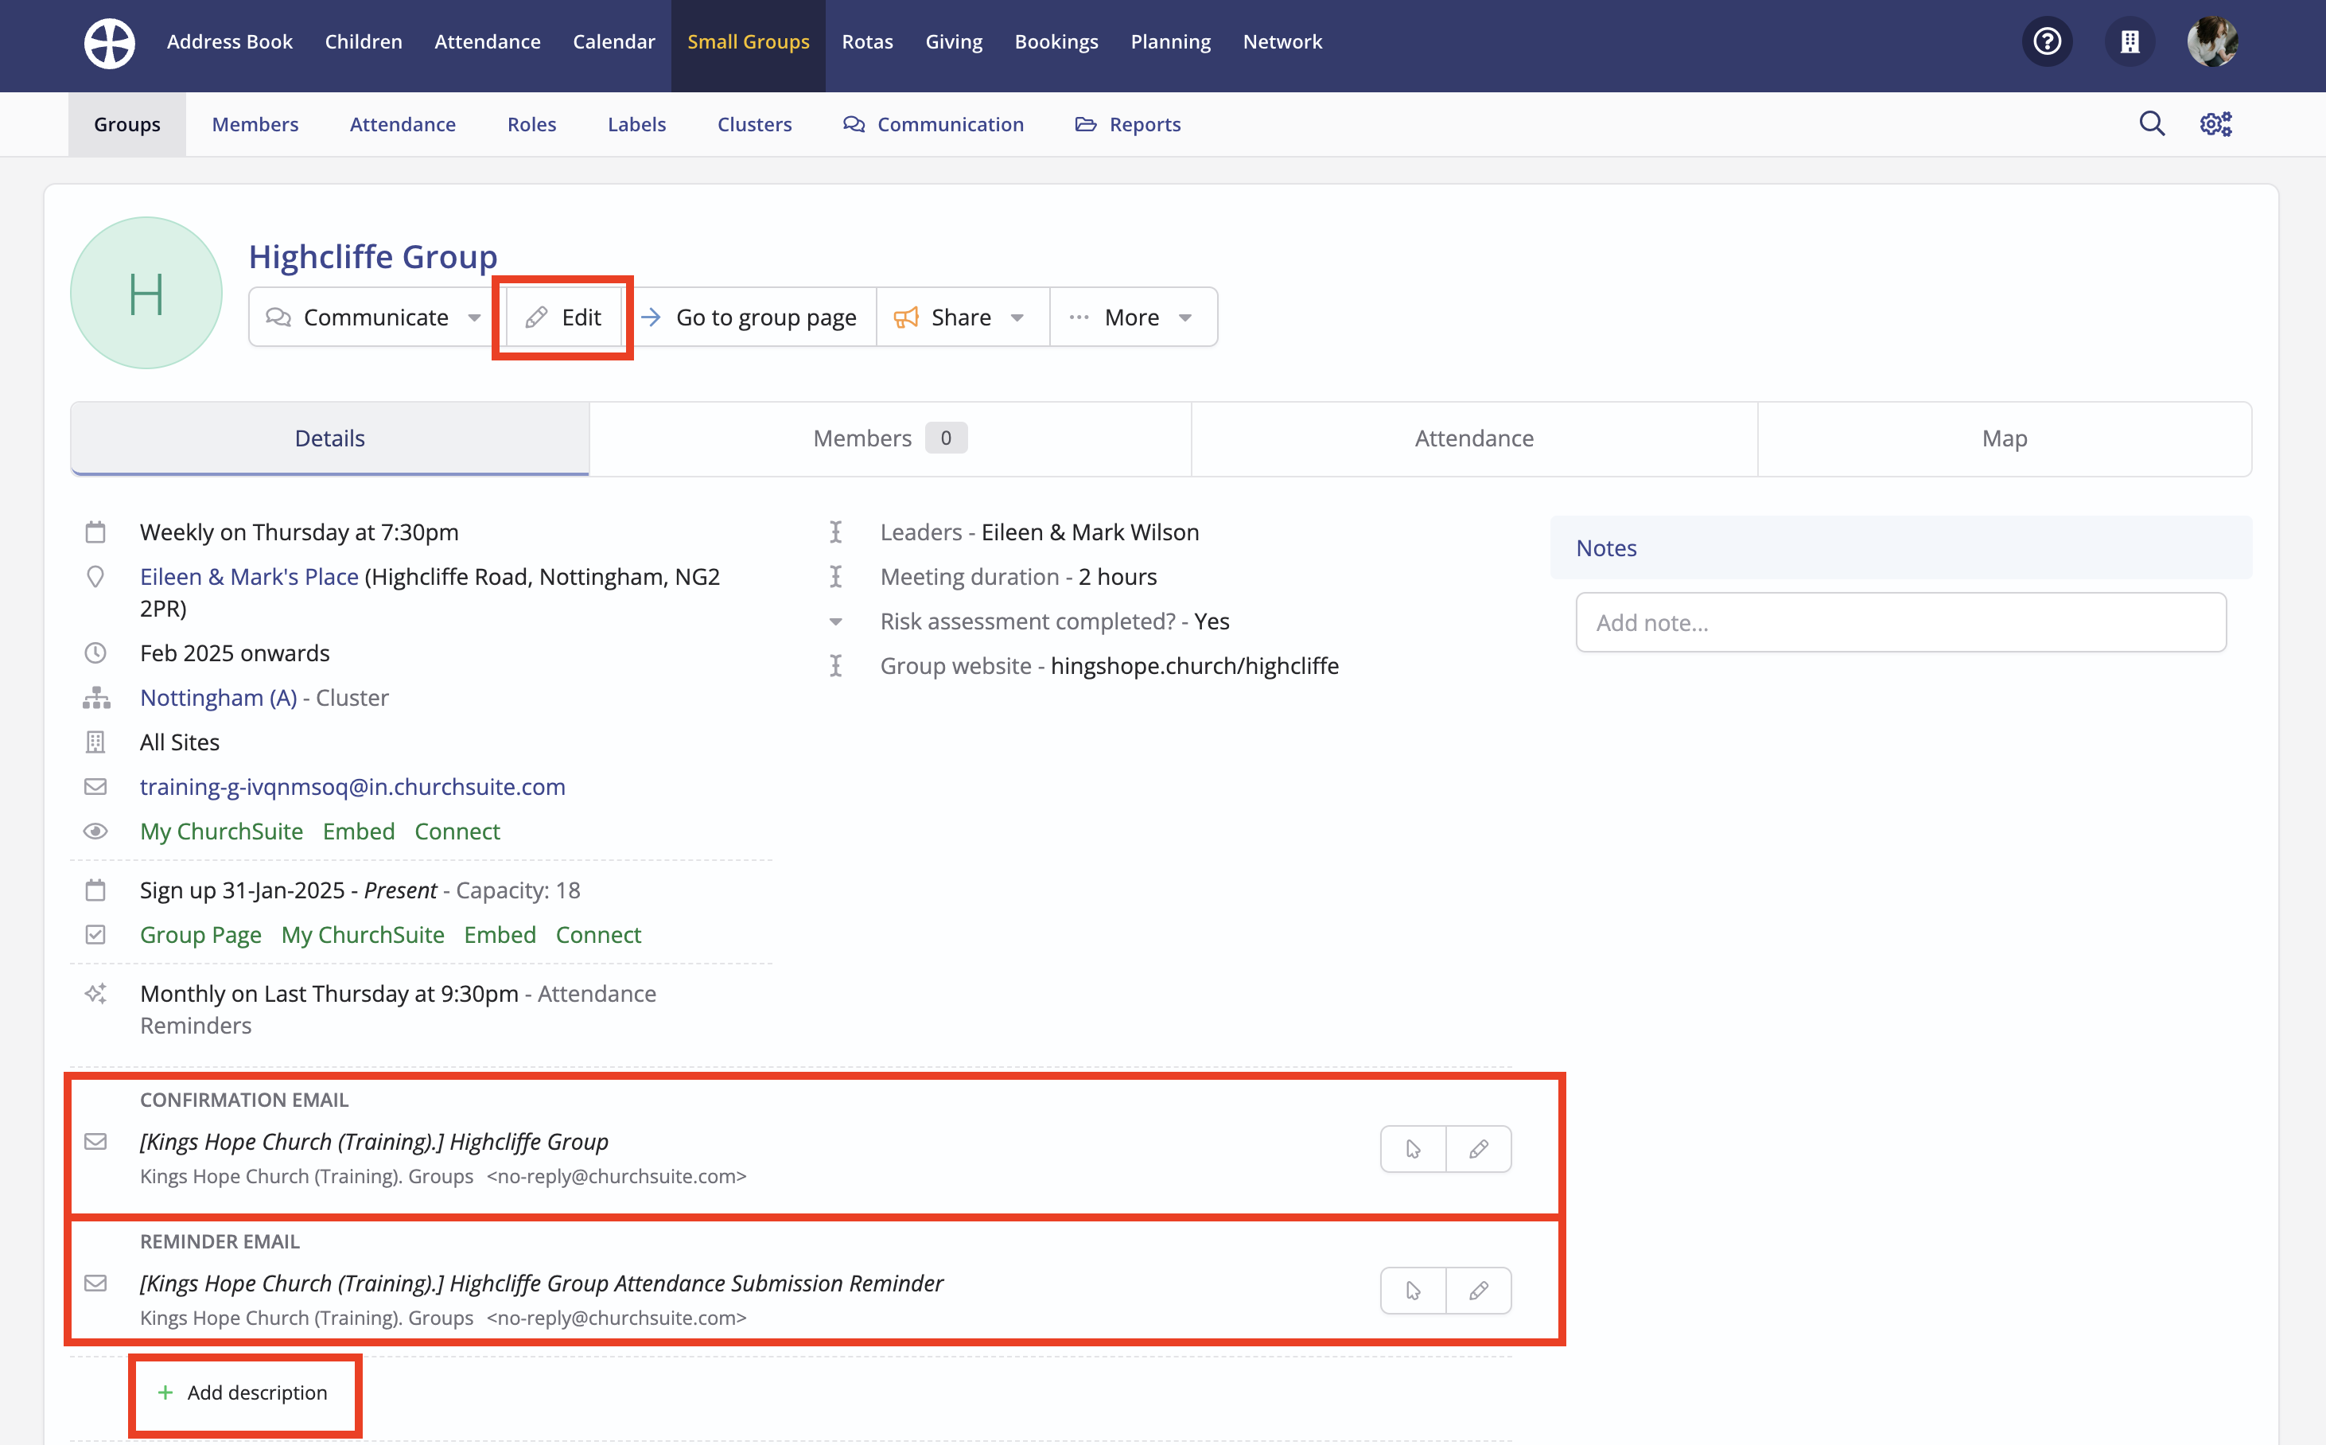Open the Rotas module menu
Image resolution: width=2326 pixels, height=1445 pixels.
(x=866, y=42)
